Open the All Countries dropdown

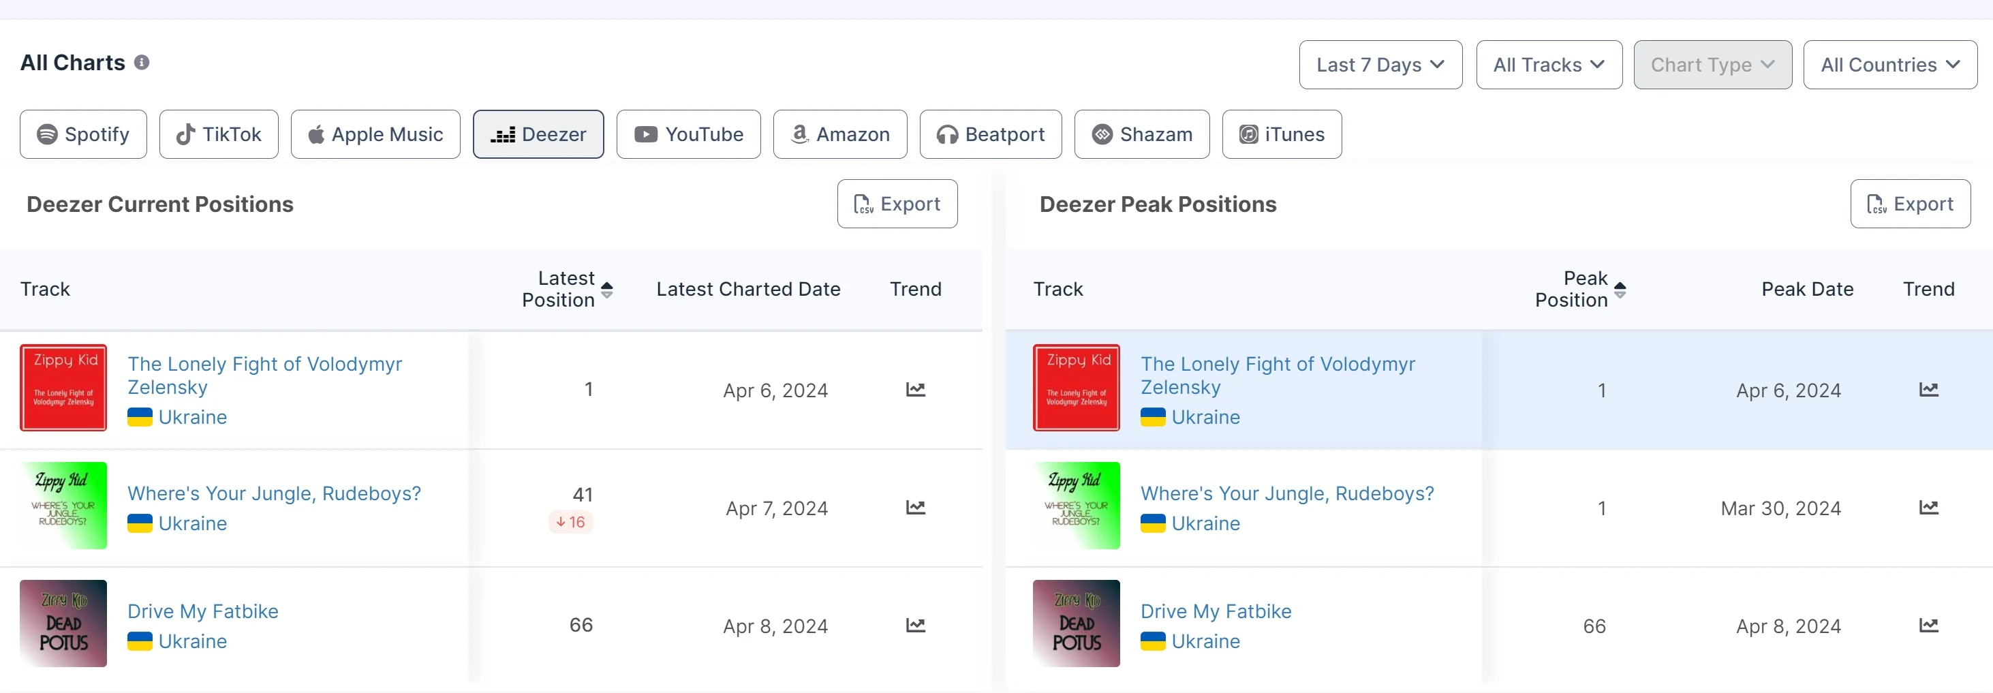1889,65
